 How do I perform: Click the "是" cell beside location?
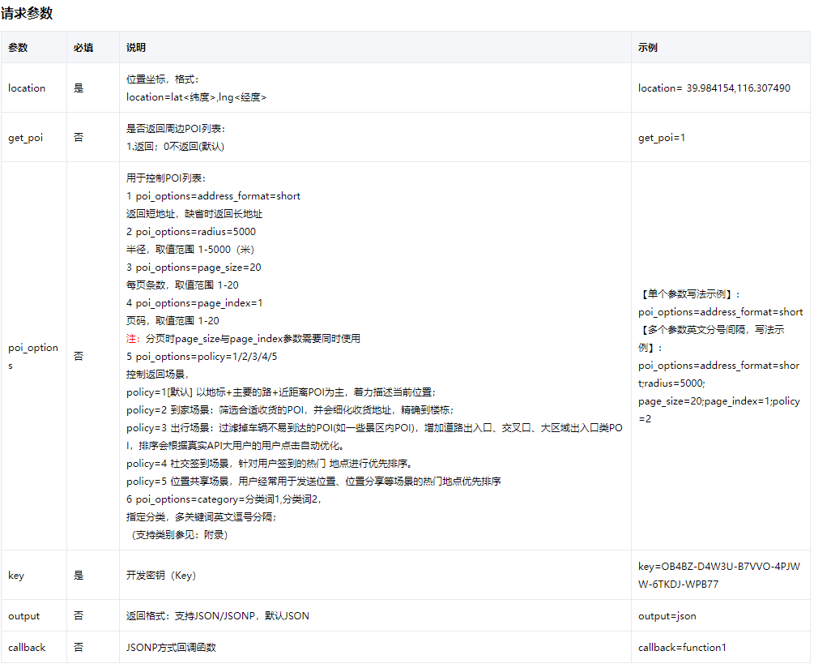tap(77, 88)
